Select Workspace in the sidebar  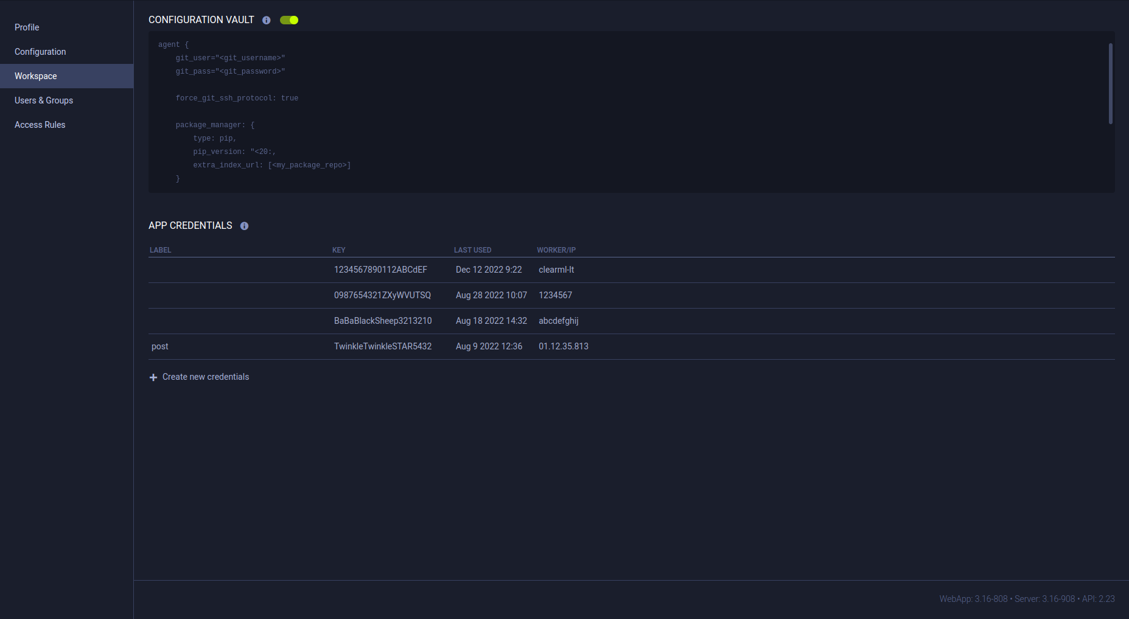(36, 76)
